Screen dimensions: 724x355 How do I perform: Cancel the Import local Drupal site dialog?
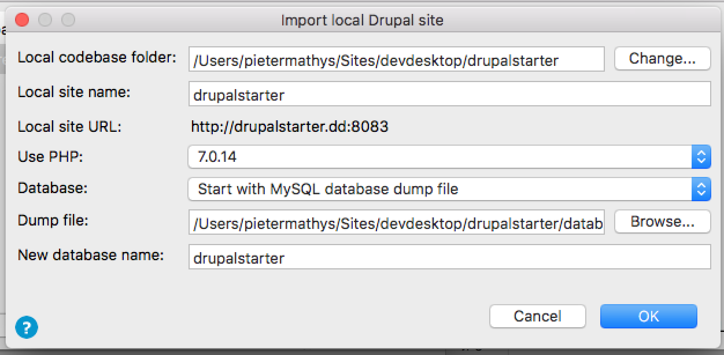[537, 316]
